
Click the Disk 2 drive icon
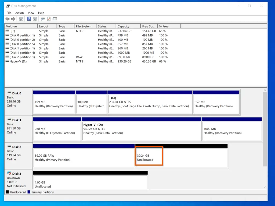[x=9, y=146]
